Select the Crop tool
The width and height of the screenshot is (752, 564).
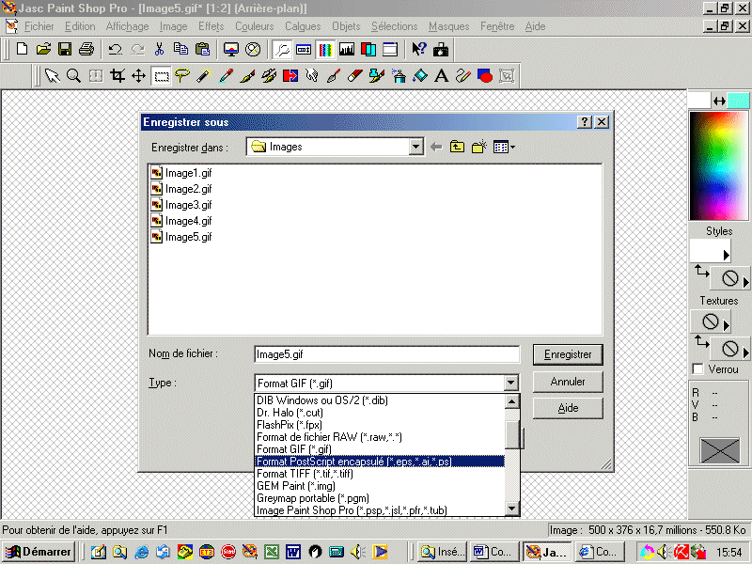[x=117, y=76]
